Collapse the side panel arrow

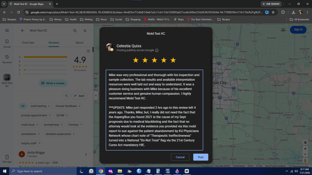pyautogui.click(x=96, y=96)
